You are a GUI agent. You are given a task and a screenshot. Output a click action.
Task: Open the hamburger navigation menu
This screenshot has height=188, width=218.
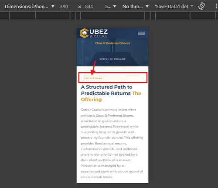click(141, 33)
